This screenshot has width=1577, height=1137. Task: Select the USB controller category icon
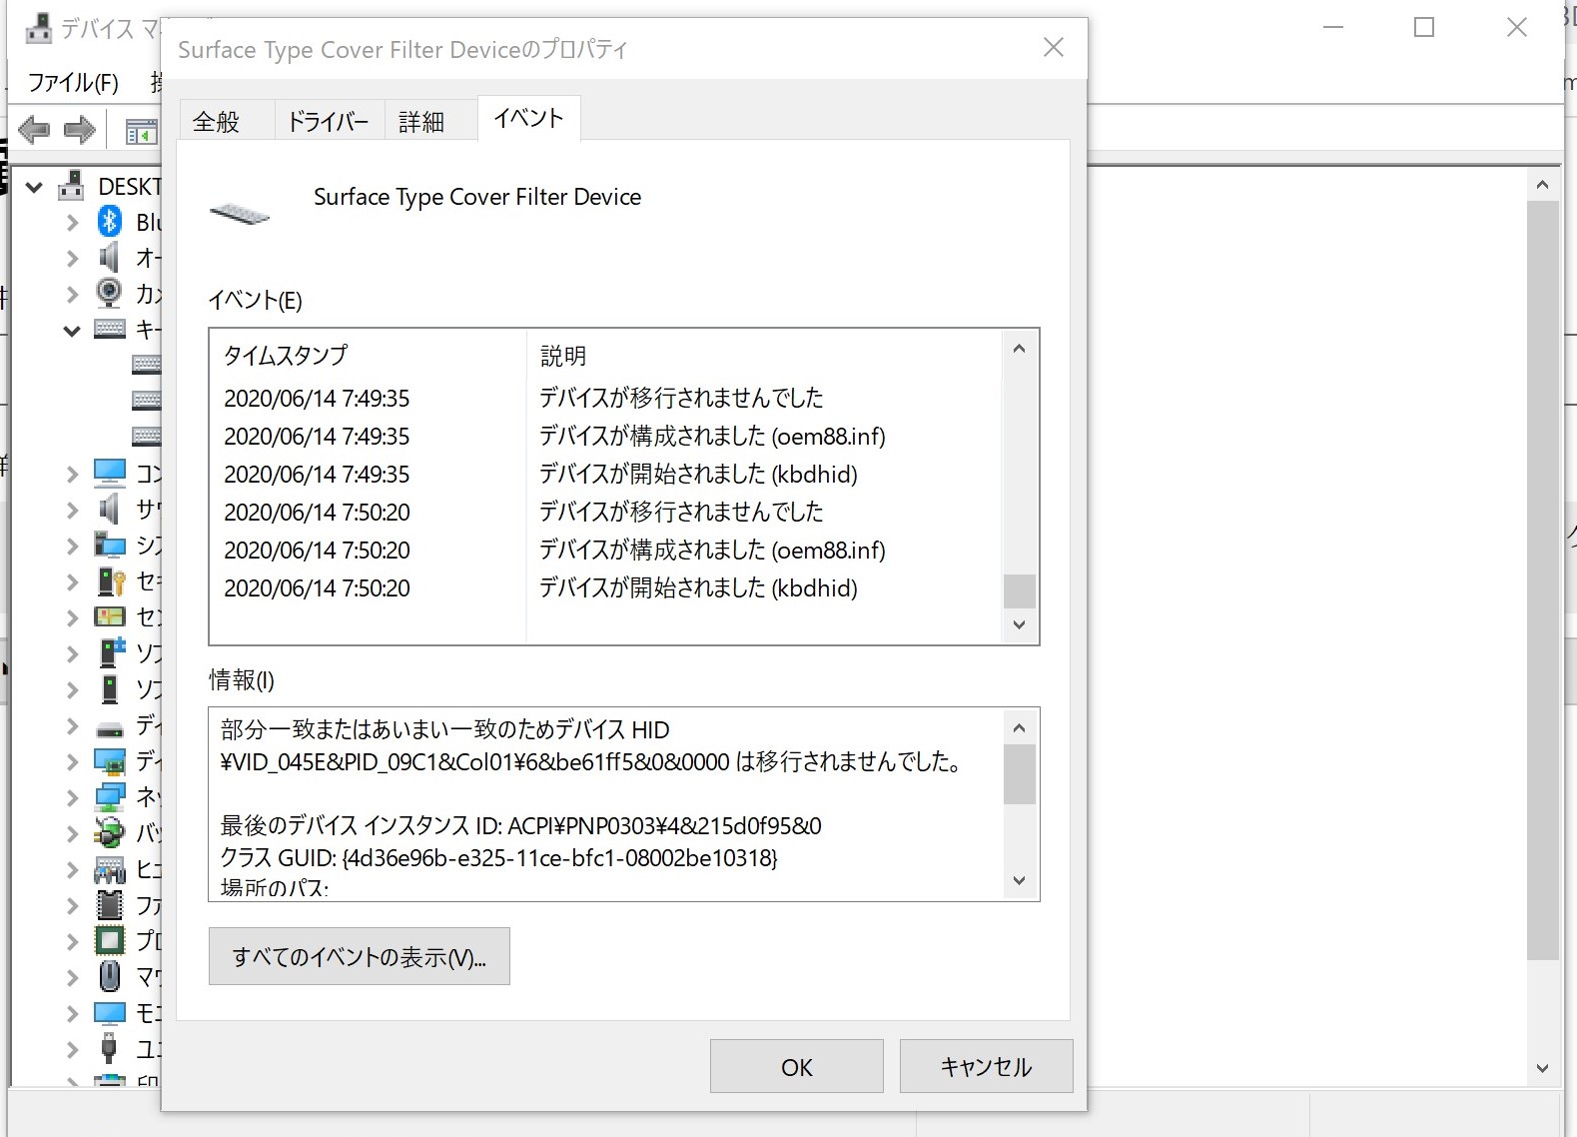[110, 1048]
